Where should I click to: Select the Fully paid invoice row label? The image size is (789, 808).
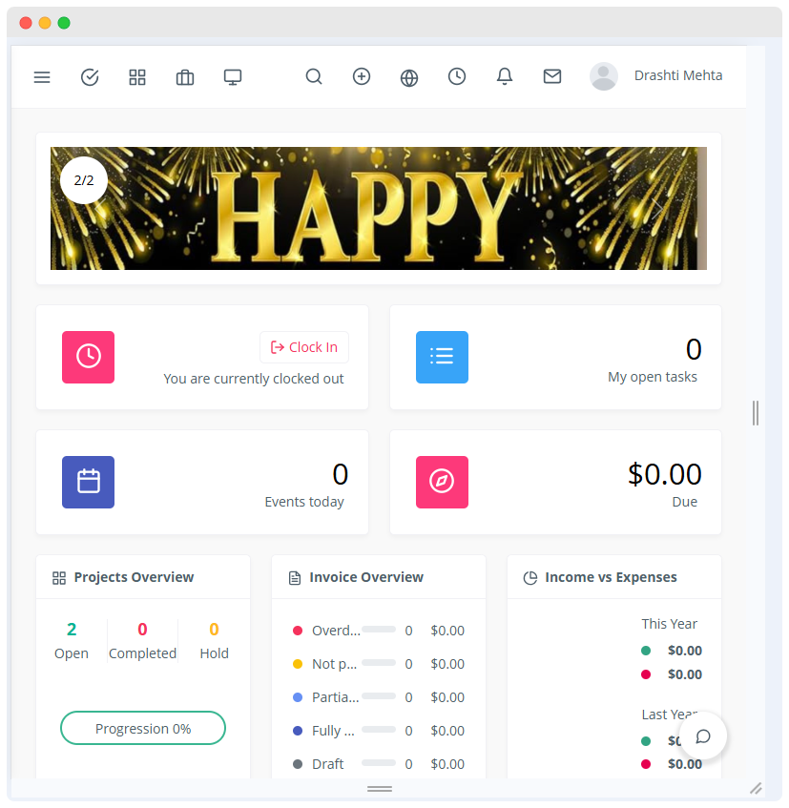click(x=333, y=732)
